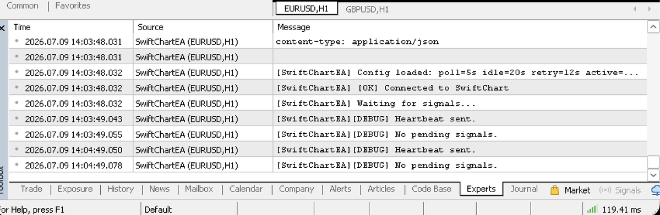The image size is (660, 215).
Task: Select the Experts tab
Action: coord(481,189)
